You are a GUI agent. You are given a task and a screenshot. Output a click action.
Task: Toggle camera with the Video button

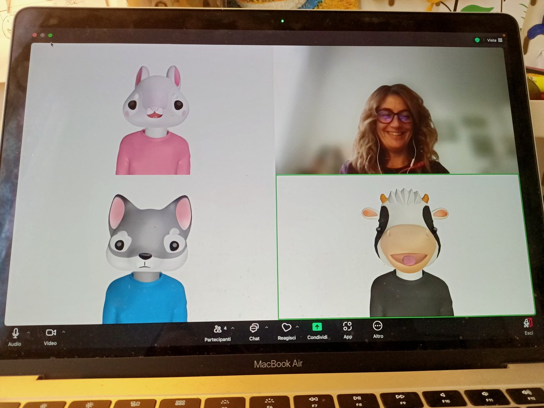(x=50, y=336)
